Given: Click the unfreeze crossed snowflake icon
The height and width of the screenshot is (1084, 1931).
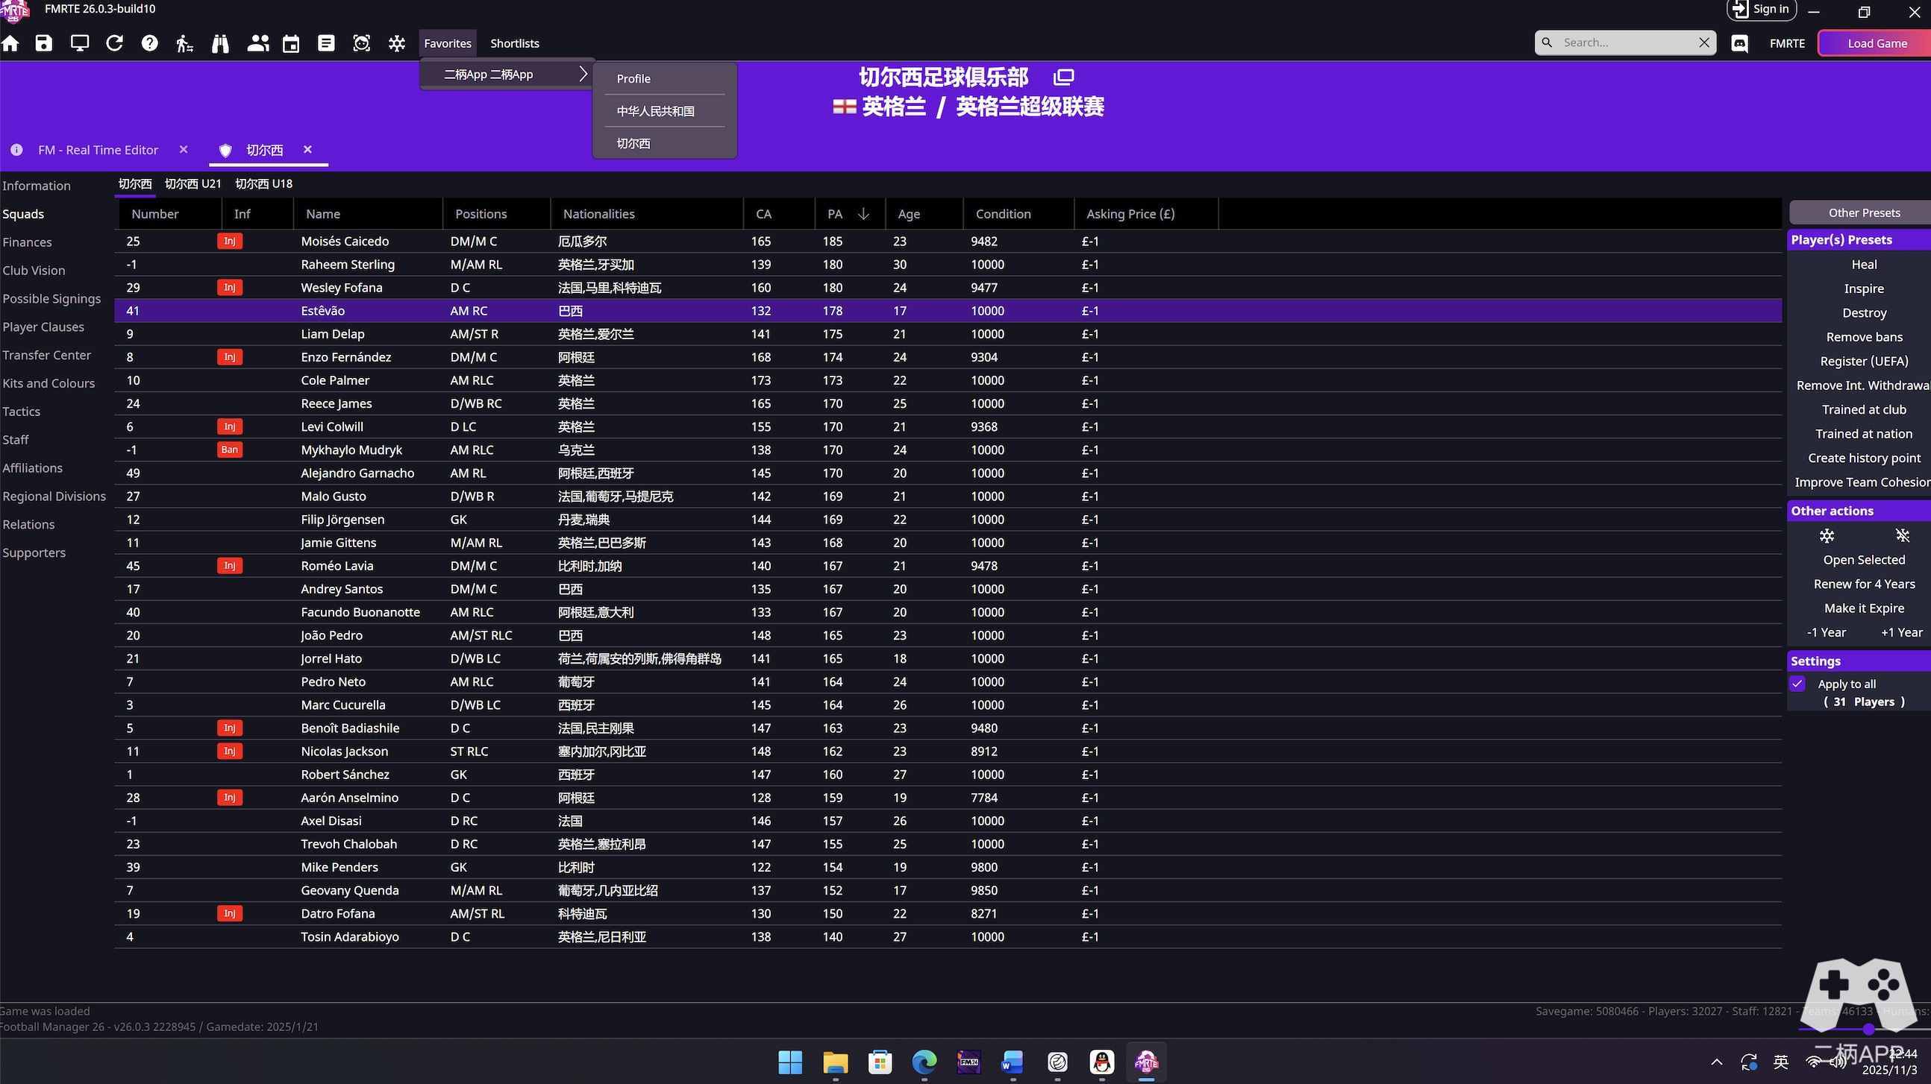Looking at the screenshot, I should 1903,535.
